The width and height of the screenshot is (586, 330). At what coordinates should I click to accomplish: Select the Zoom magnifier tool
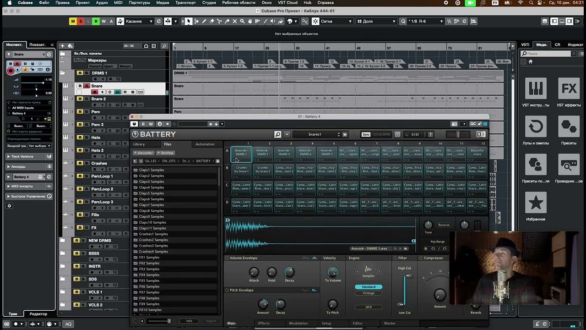tap(243, 21)
